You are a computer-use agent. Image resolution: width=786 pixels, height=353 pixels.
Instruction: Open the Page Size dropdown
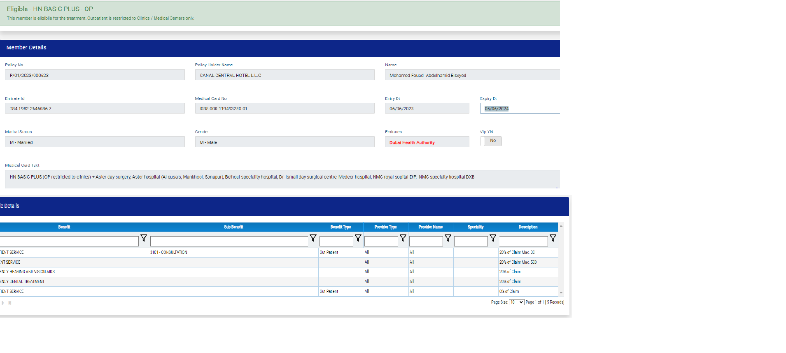[x=516, y=302]
